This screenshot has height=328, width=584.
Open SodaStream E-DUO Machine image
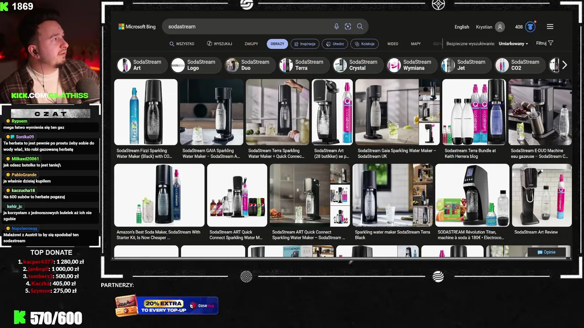pos(540,112)
